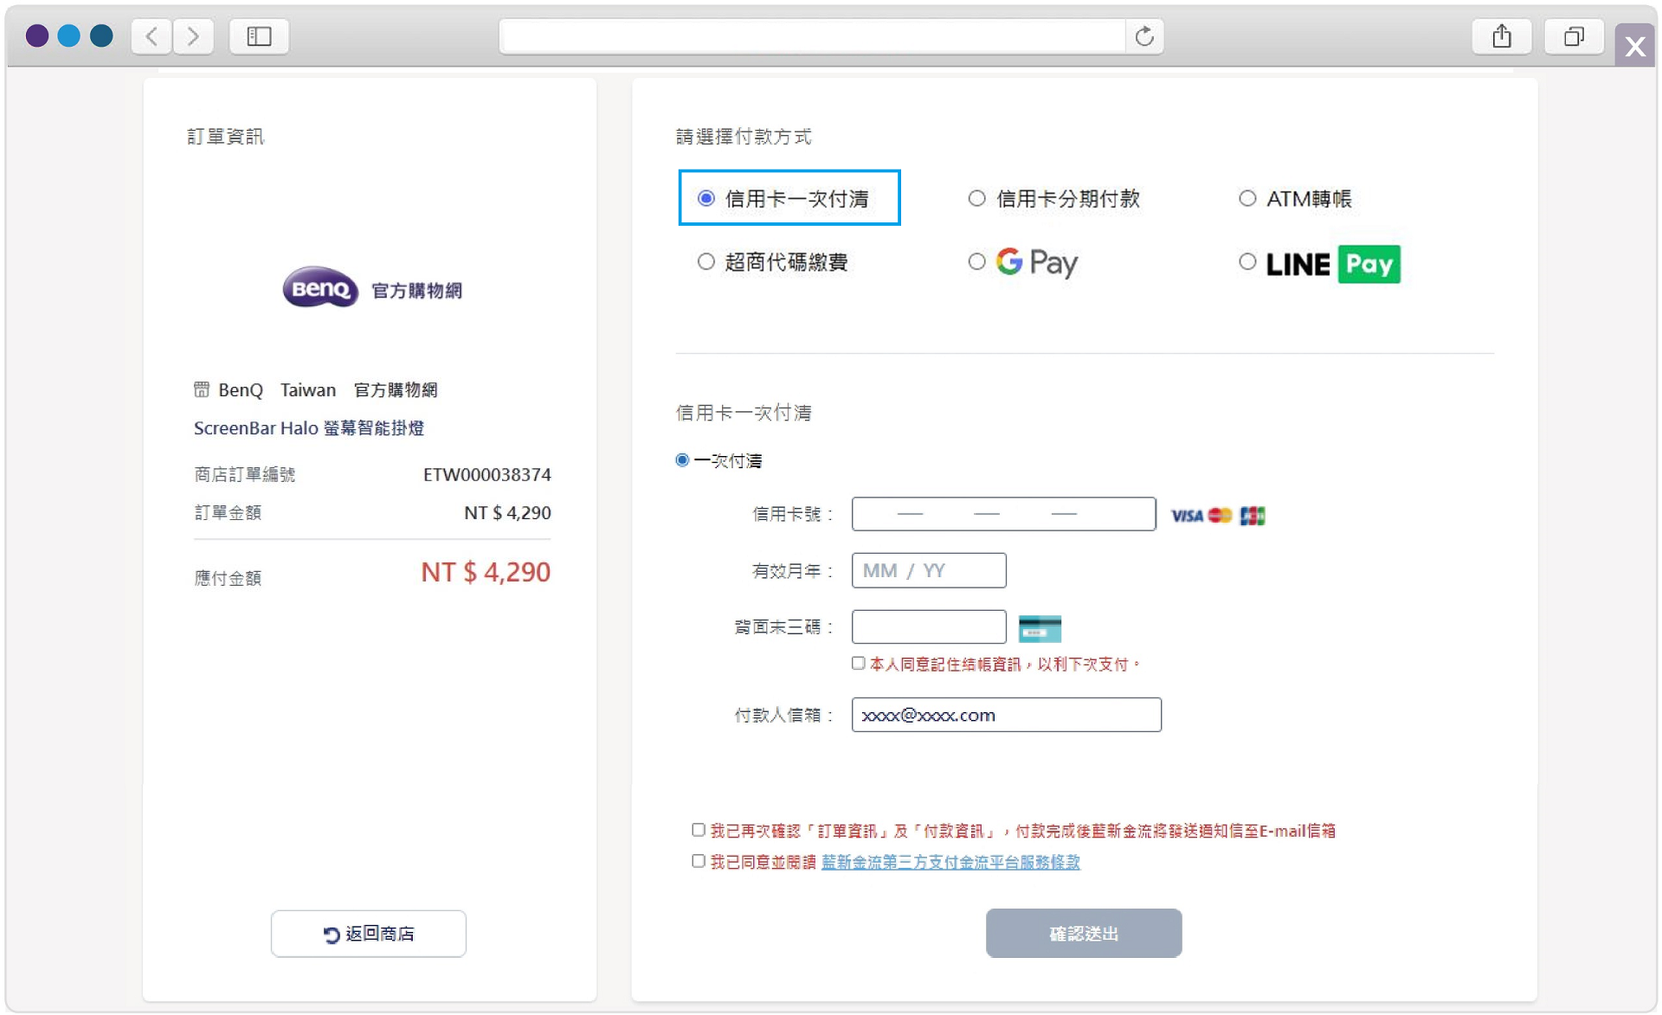Select 超商代碼繳費 payment method
The height and width of the screenshot is (1015, 1662).
(x=705, y=261)
